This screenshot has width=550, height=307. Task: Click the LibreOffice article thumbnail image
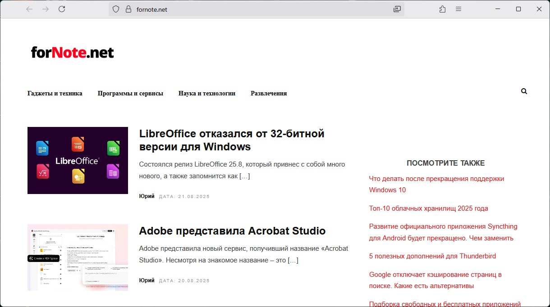click(x=78, y=160)
